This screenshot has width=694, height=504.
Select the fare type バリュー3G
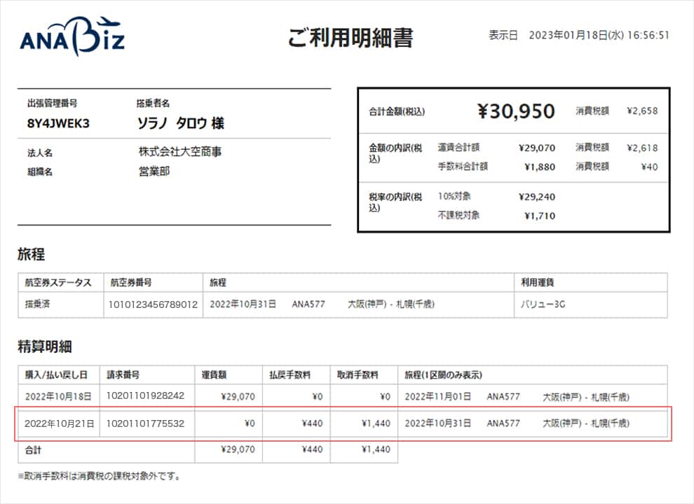544,305
